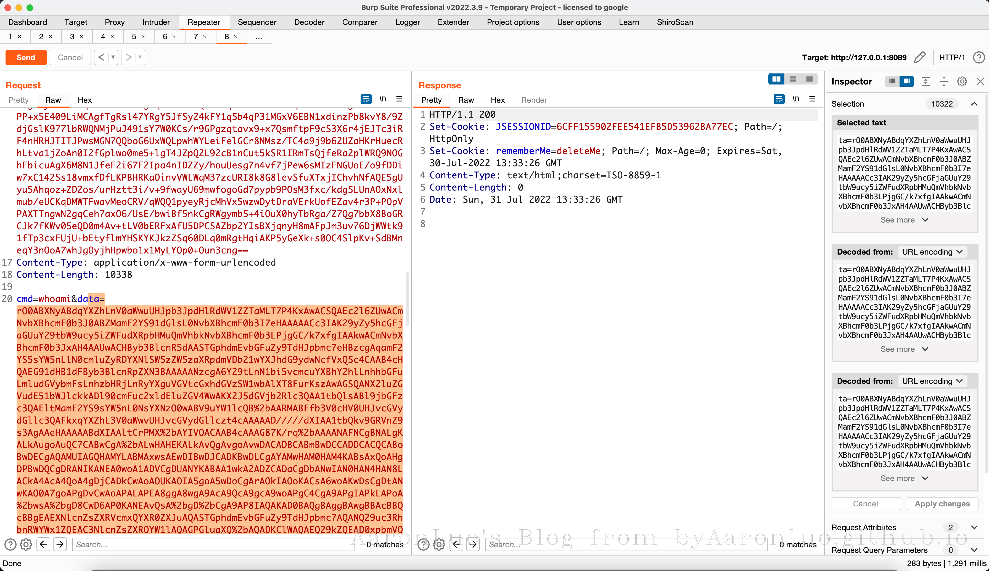Go to next response search match
Viewport: 989px width, 571px height.
point(473,544)
